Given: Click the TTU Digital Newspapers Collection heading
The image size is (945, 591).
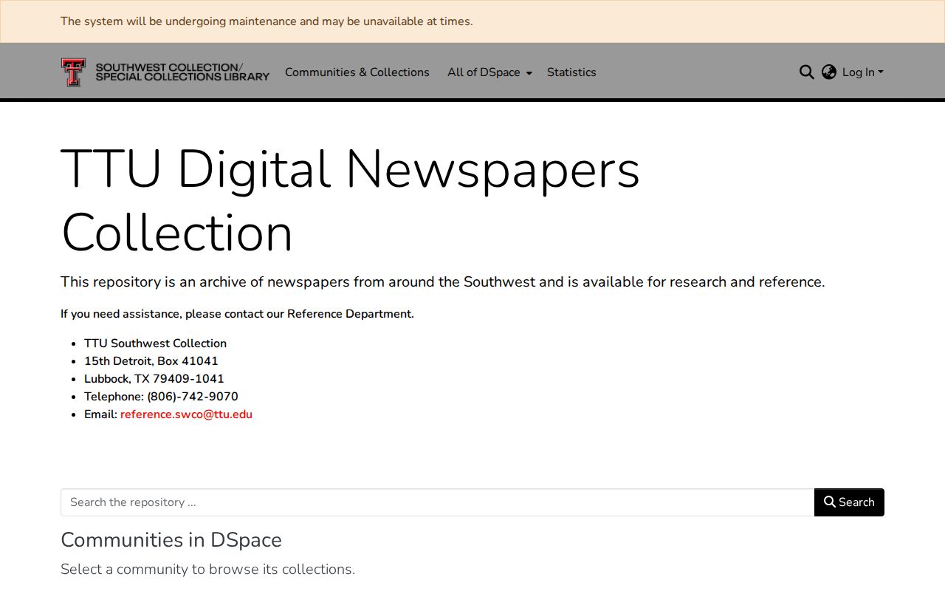Looking at the screenshot, I should coord(350,201).
